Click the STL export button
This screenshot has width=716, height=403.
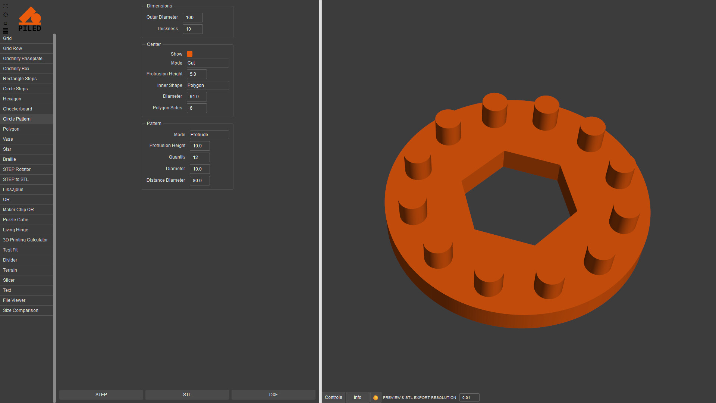(x=187, y=395)
